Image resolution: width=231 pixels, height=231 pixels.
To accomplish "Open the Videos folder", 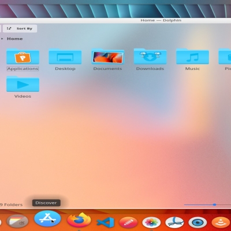I will click(23, 87).
